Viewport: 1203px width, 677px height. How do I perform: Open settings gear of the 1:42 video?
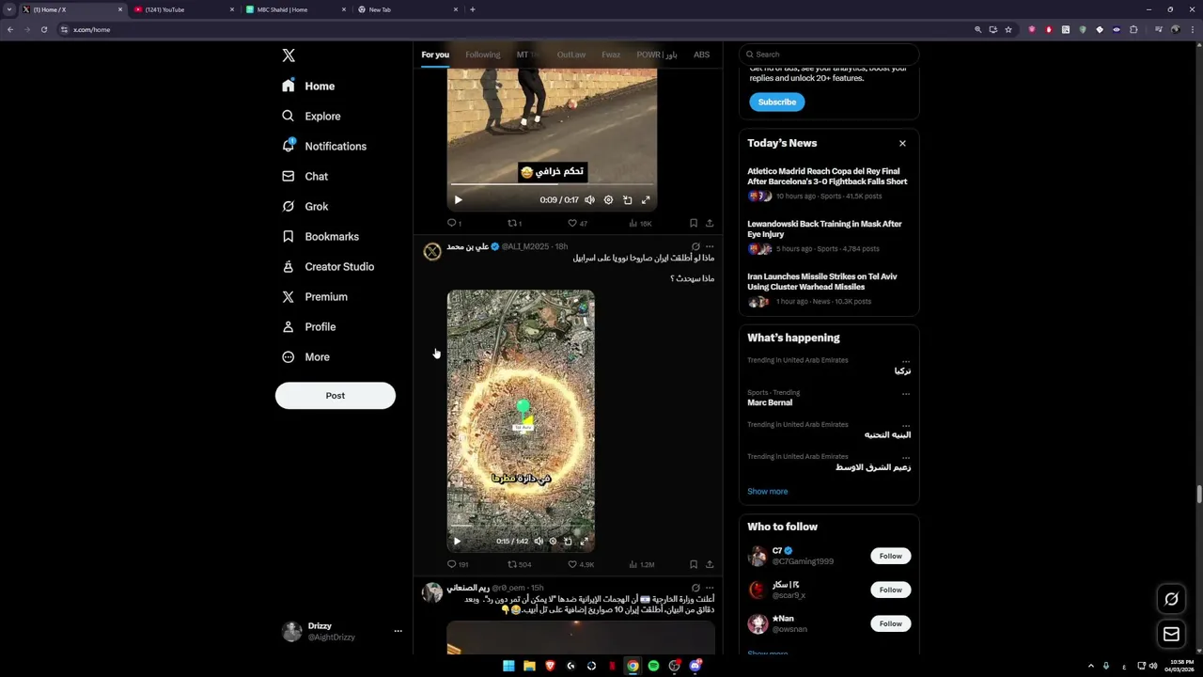point(553,541)
